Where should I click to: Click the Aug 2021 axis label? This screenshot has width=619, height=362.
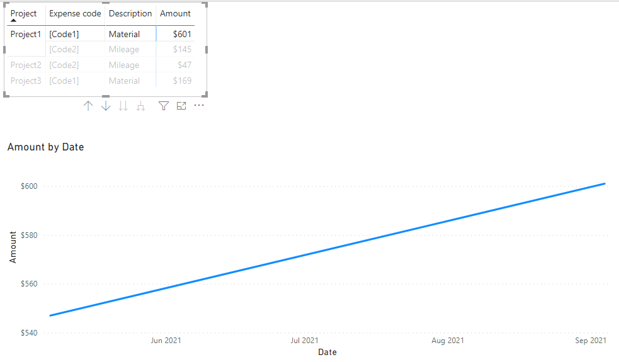[448, 341]
